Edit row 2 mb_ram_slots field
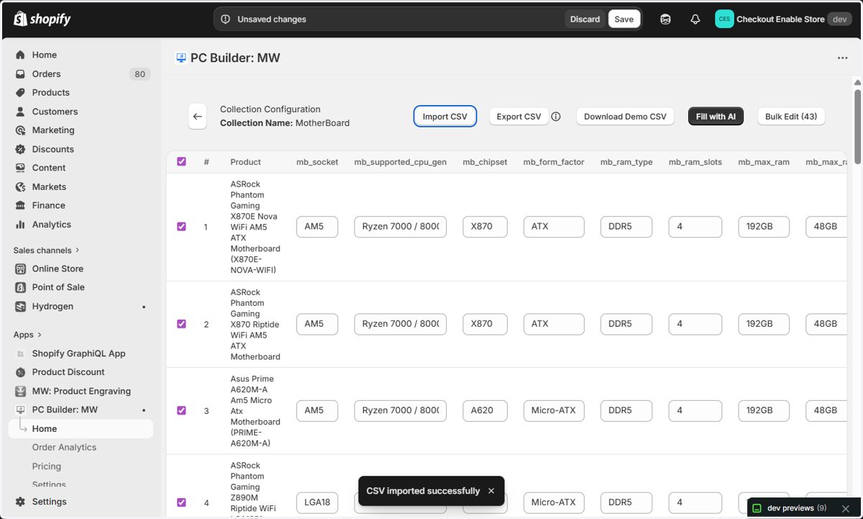 695,324
